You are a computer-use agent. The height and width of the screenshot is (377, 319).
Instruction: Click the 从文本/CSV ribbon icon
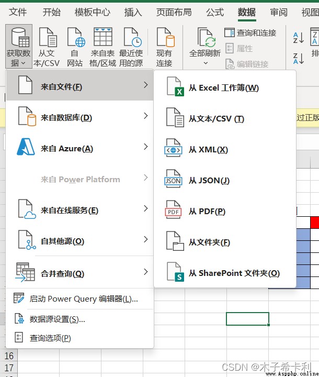point(47,47)
